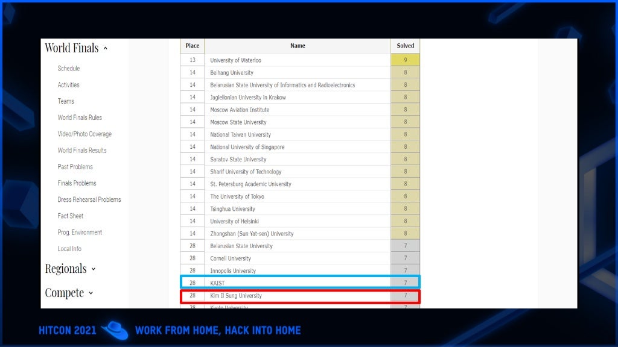Screen dimensions: 618x347
Task: Click Sharif University of Technology
Action: click(x=246, y=172)
